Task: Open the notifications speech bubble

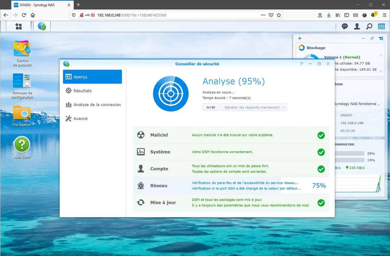Action: 345,26
